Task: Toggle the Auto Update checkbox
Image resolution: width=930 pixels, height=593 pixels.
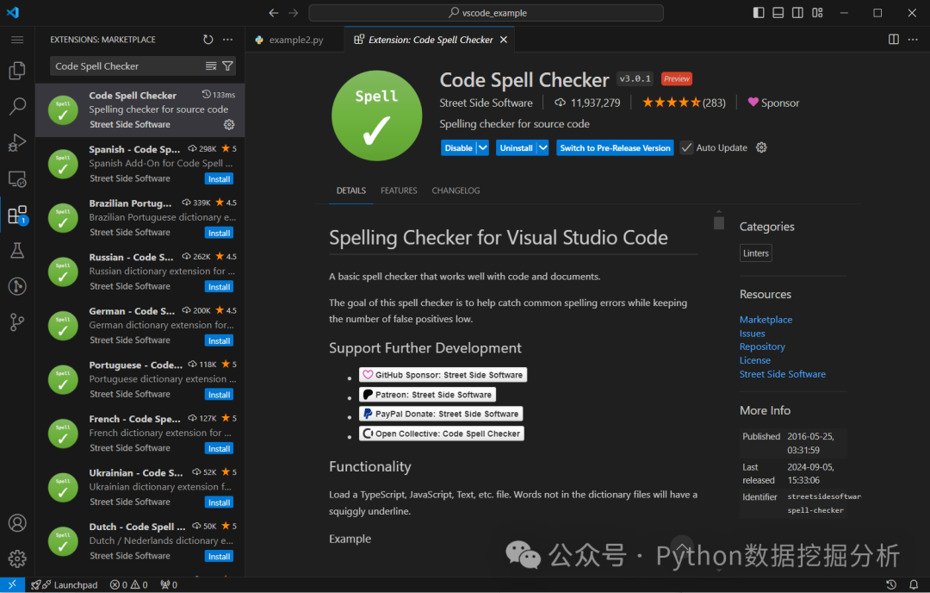Action: coord(686,147)
